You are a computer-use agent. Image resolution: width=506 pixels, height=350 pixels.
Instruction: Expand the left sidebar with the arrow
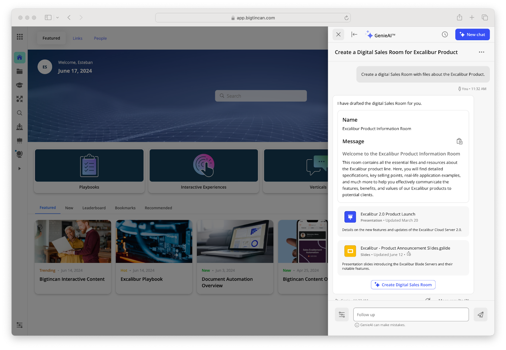tap(20, 169)
